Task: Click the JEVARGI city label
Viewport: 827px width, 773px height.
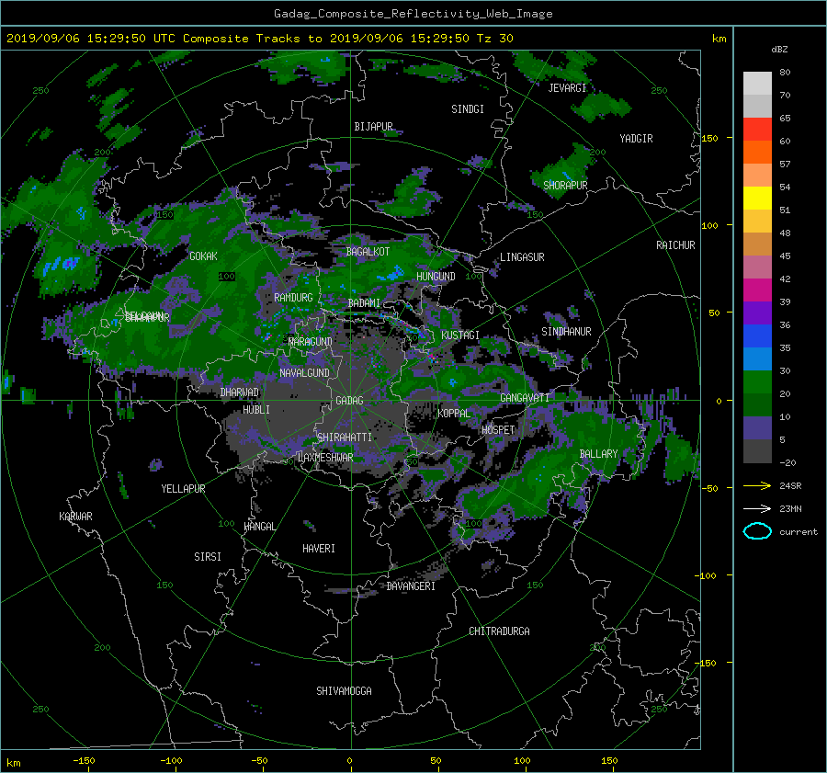Action: (x=567, y=88)
